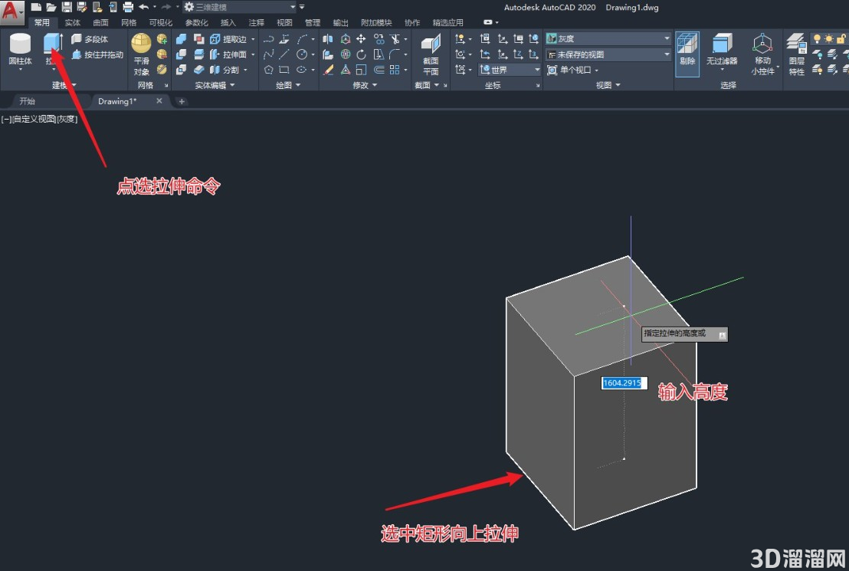Open Layer Properties (图层特性)
The width and height of the screenshot is (849, 571).
(x=796, y=54)
